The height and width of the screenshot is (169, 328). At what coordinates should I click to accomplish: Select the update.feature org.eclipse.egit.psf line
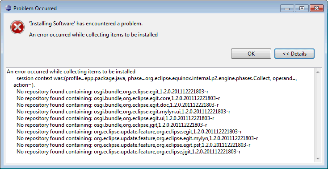[134, 145]
